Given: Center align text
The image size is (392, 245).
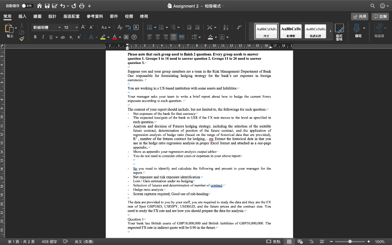Looking at the screenshot, I should pyautogui.click(x=158, y=37).
